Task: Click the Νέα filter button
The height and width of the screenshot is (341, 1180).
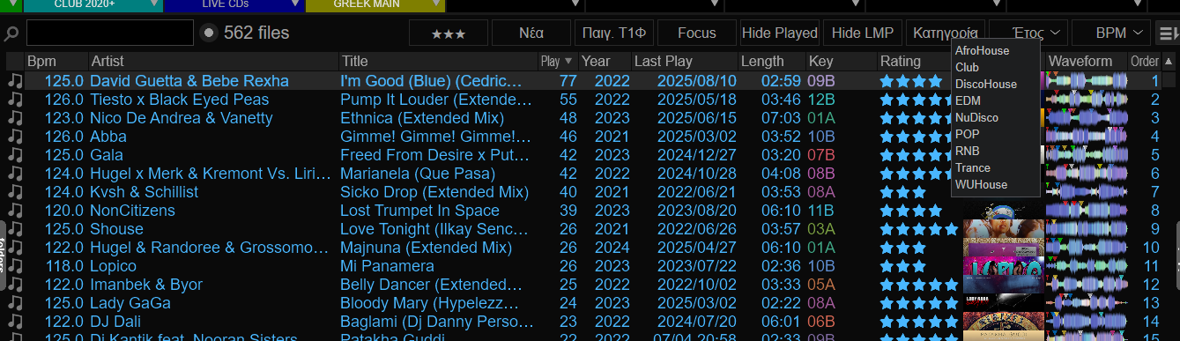Action: pos(531,33)
